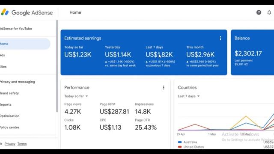Viewport: 274px width, 154px height.
Task: Follow the Terms footer link
Action: click(22, 144)
